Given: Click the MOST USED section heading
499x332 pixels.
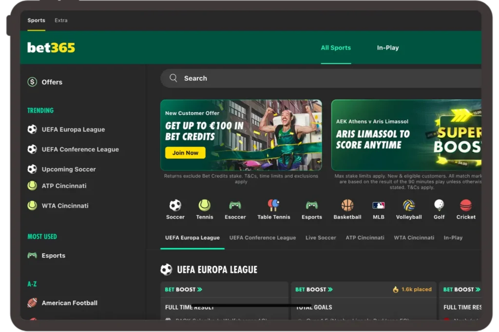Looking at the screenshot, I should 42,237.
